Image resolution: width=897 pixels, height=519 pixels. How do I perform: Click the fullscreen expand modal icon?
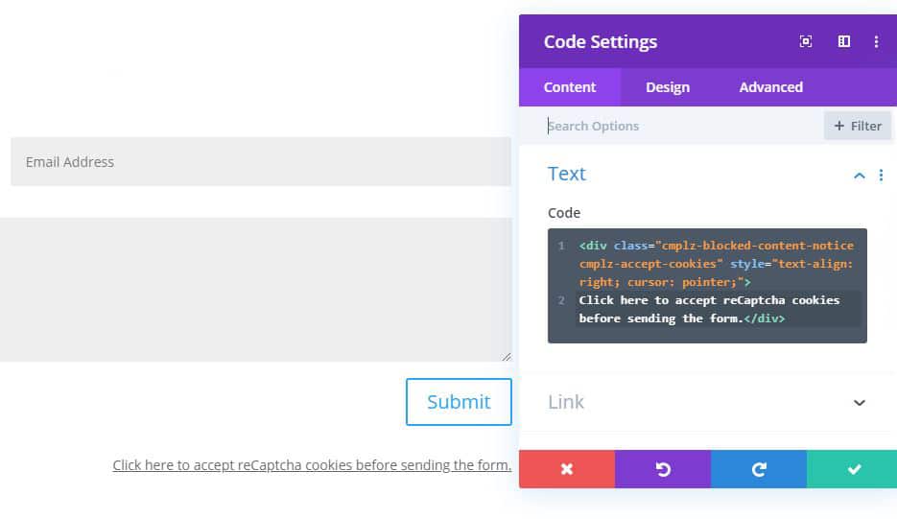pyautogui.click(x=806, y=41)
